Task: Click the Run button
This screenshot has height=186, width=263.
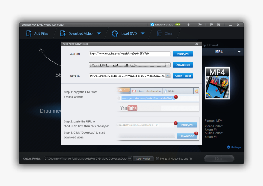Action: tap(219, 158)
